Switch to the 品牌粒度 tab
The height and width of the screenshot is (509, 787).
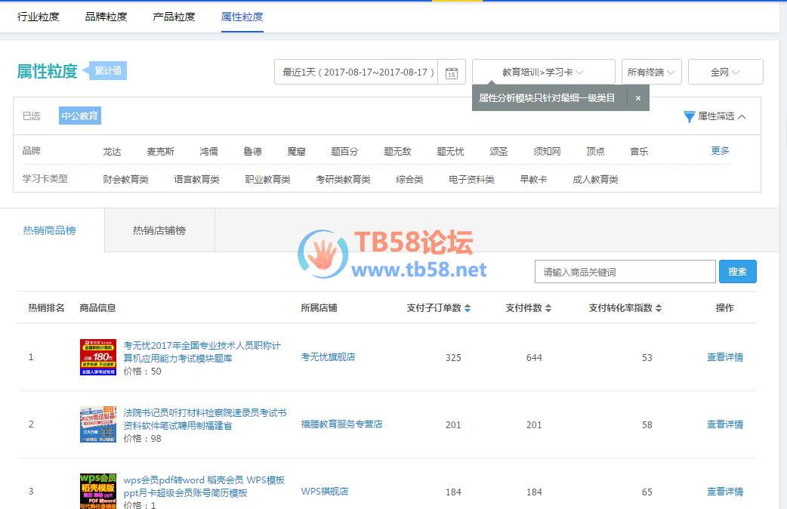pyautogui.click(x=106, y=17)
